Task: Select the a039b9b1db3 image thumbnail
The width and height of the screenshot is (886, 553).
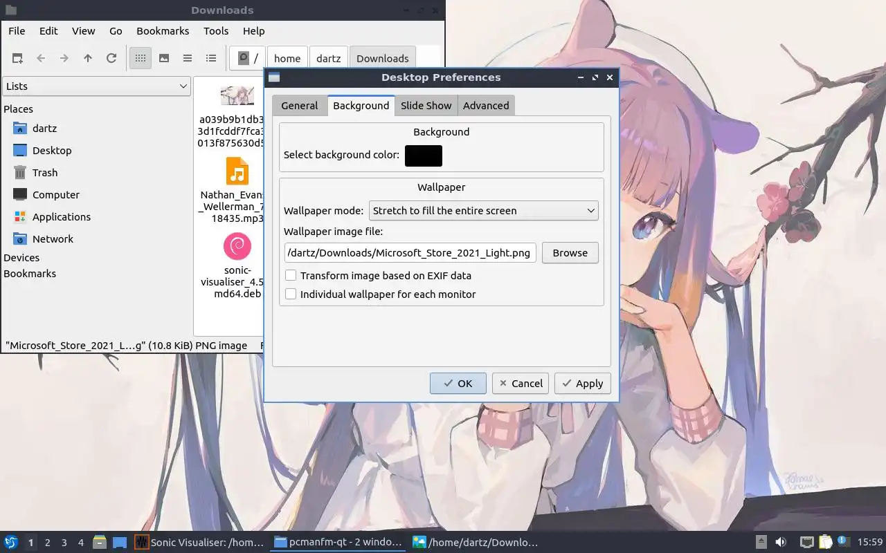Action: pyautogui.click(x=237, y=95)
